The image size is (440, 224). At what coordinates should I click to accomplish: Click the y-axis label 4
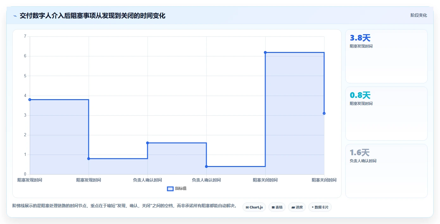click(25, 96)
